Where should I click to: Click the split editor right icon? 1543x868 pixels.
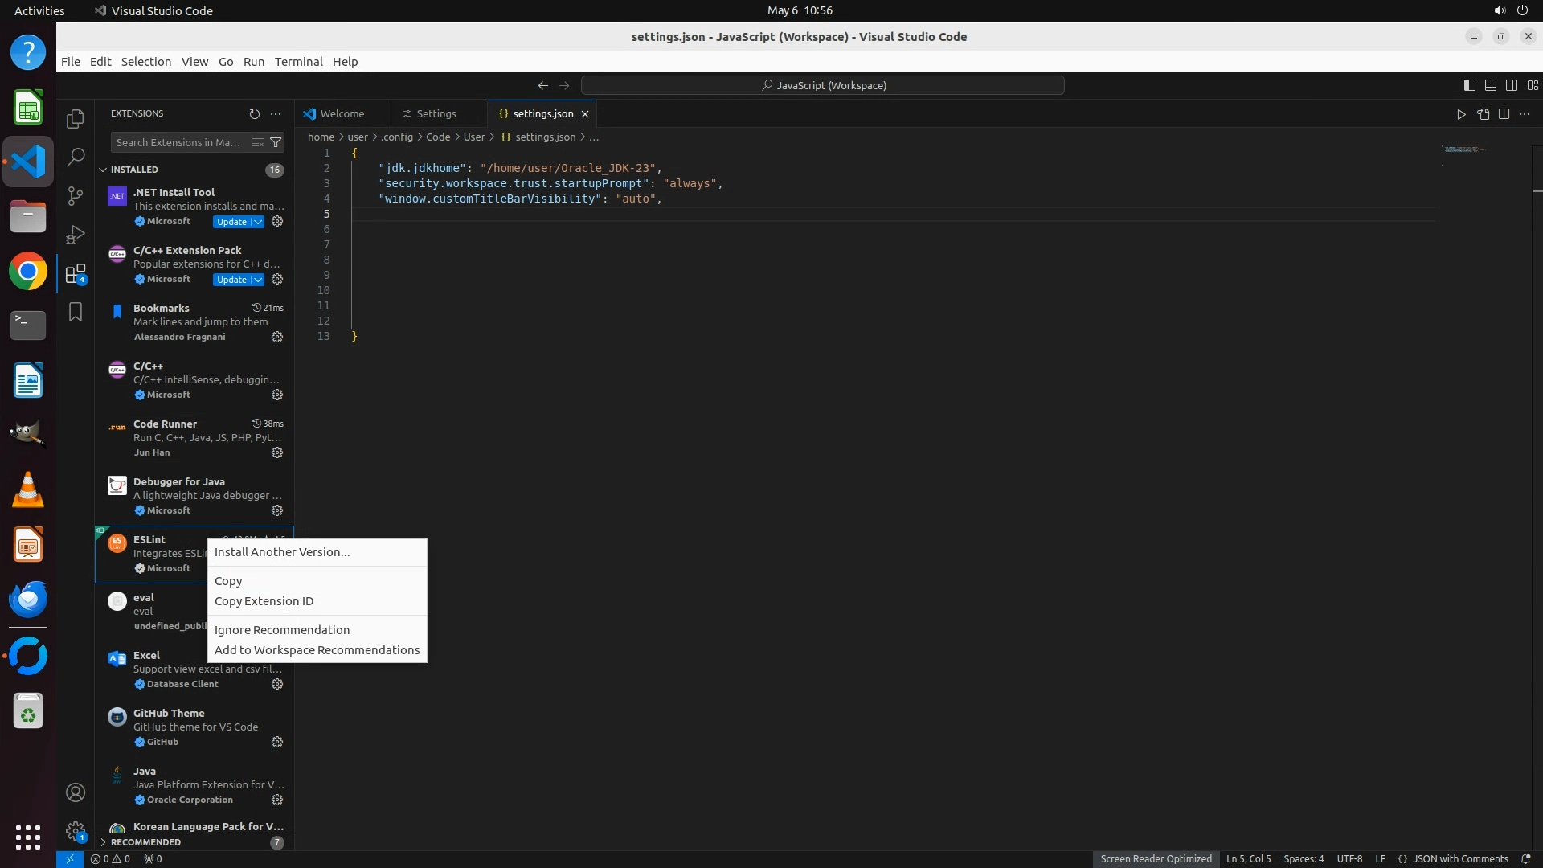click(x=1504, y=114)
